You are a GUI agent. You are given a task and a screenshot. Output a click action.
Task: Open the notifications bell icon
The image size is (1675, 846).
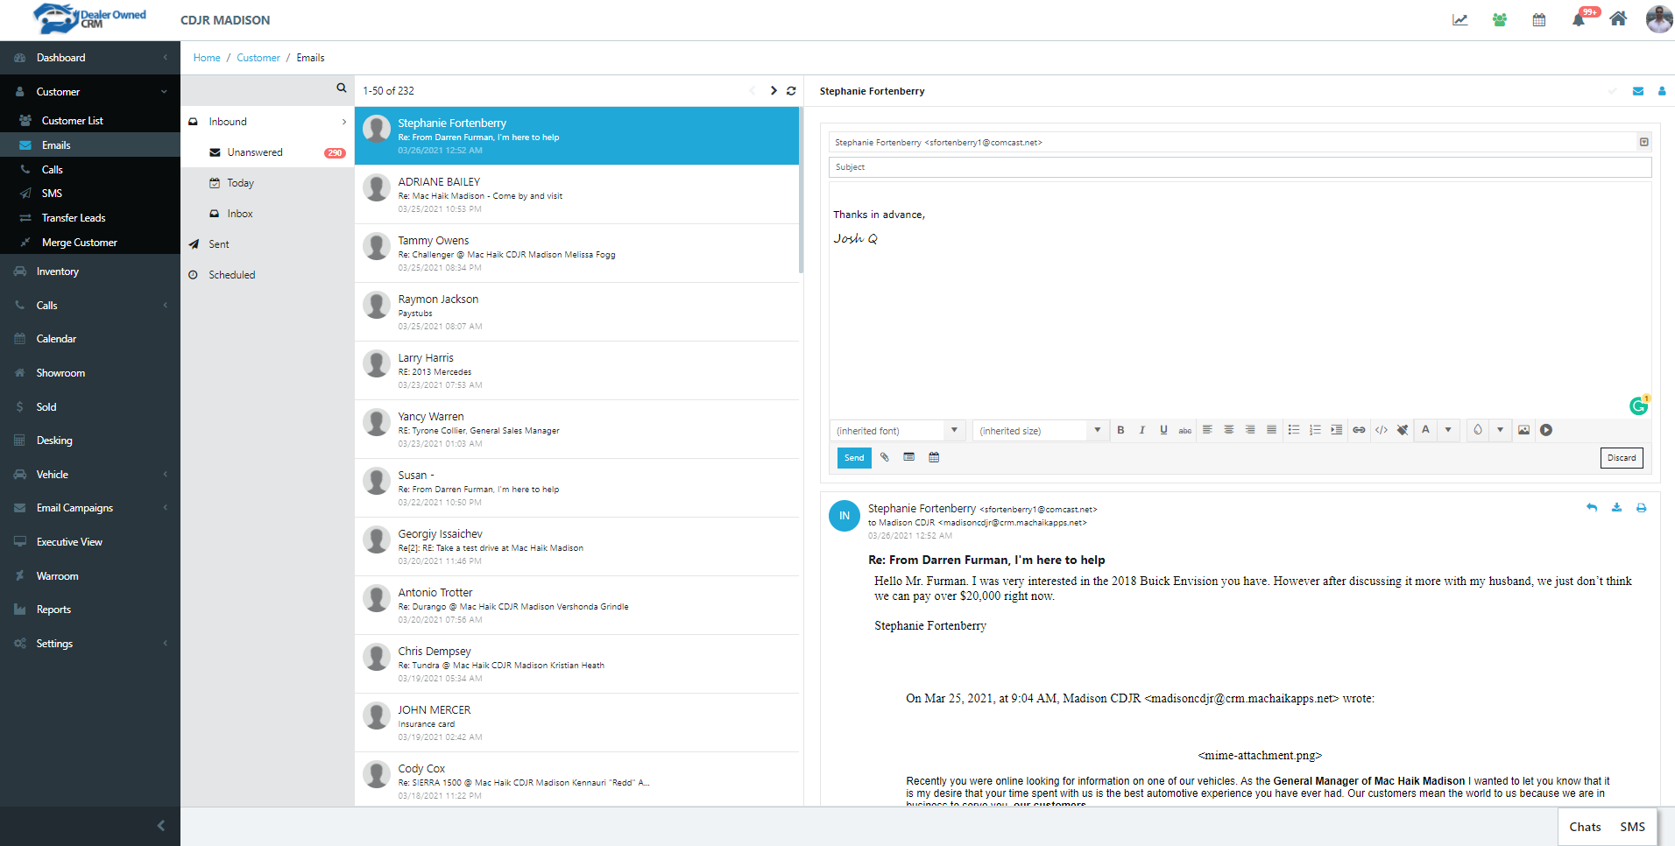[x=1579, y=19]
